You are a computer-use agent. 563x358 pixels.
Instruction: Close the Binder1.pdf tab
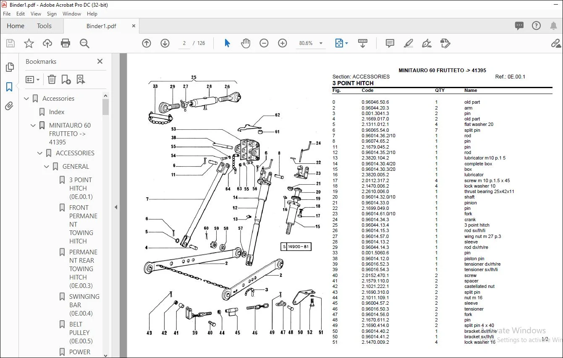coord(134,26)
